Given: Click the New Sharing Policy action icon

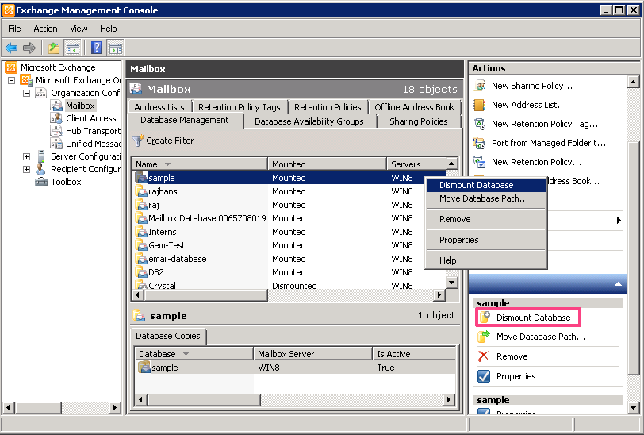Looking at the screenshot, I should (479, 86).
